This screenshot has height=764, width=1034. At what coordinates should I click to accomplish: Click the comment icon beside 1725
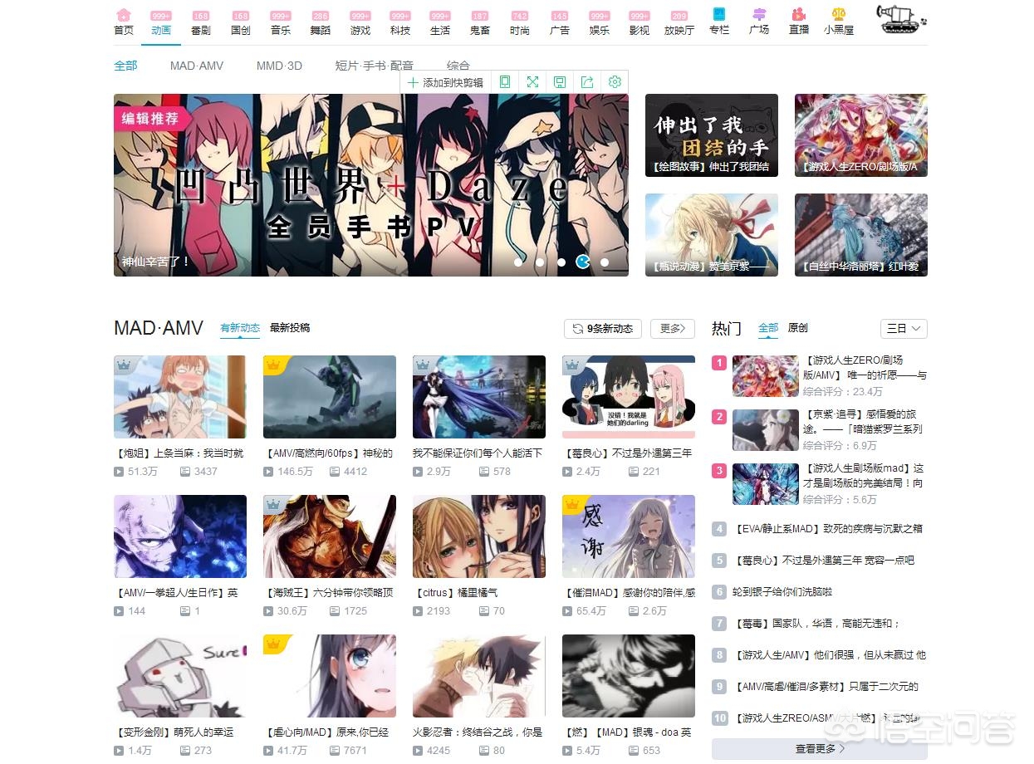(335, 611)
